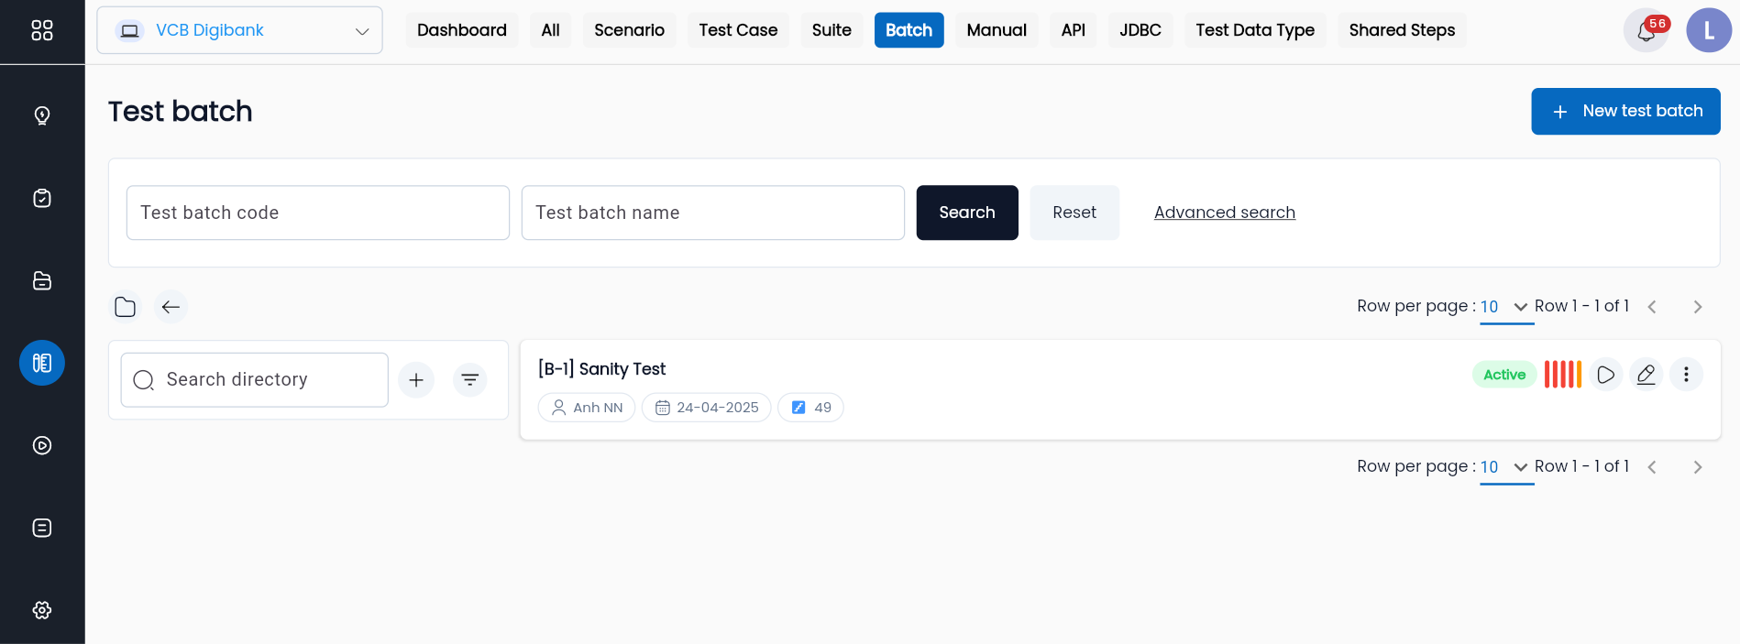1740x644 pixels.
Task: Focus the Test batch name field
Action: pyautogui.click(x=713, y=213)
